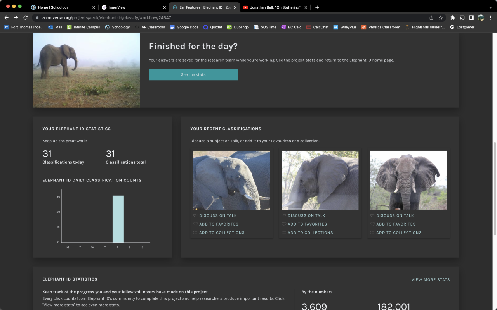Discuss the third classification on Talk
497x310 pixels.
pos(392,215)
